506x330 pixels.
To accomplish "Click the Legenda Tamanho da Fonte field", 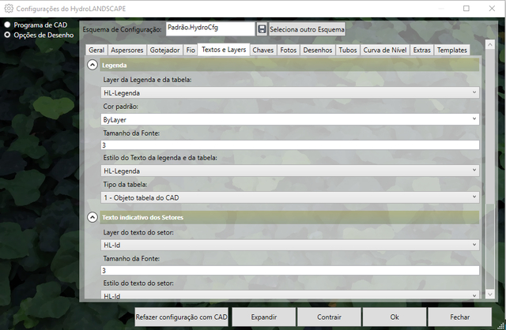I will click(290, 145).
